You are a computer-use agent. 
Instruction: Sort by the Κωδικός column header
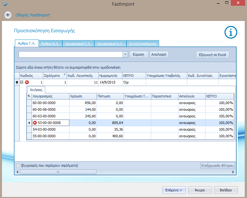tap(31, 76)
